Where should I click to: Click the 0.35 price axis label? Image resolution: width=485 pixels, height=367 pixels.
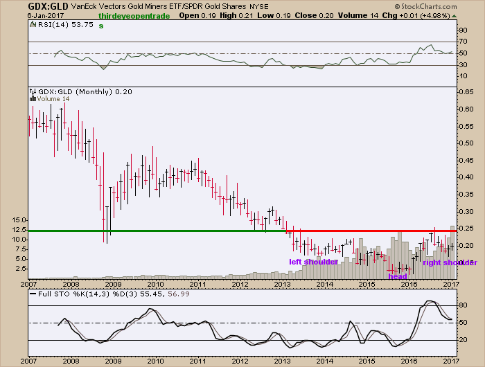click(466, 195)
